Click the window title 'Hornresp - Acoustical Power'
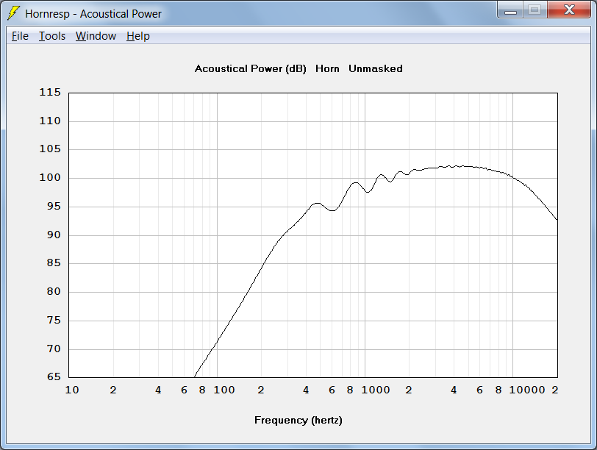Image resolution: width=597 pixels, height=450 pixels. [93, 14]
